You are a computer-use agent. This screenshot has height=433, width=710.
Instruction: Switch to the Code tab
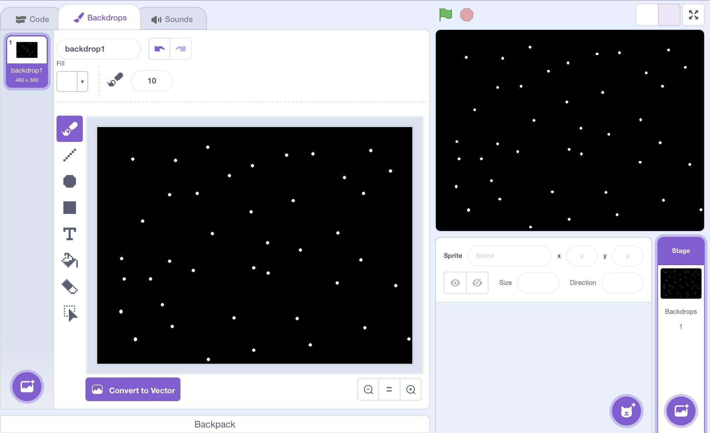coord(33,19)
